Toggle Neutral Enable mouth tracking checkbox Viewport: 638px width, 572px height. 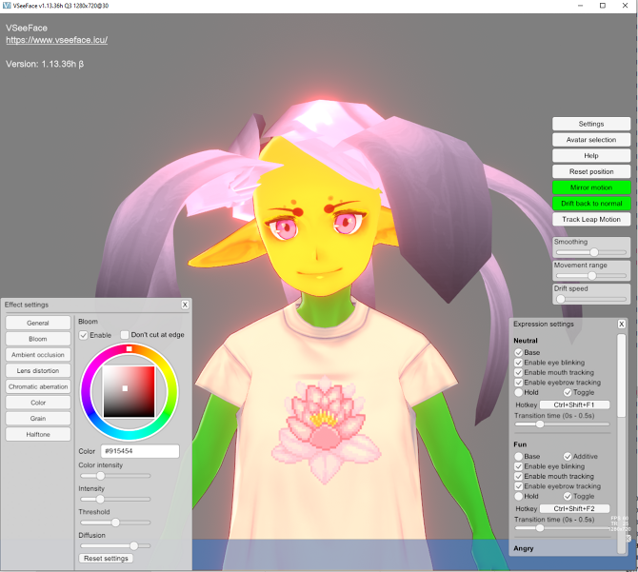pyautogui.click(x=519, y=372)
